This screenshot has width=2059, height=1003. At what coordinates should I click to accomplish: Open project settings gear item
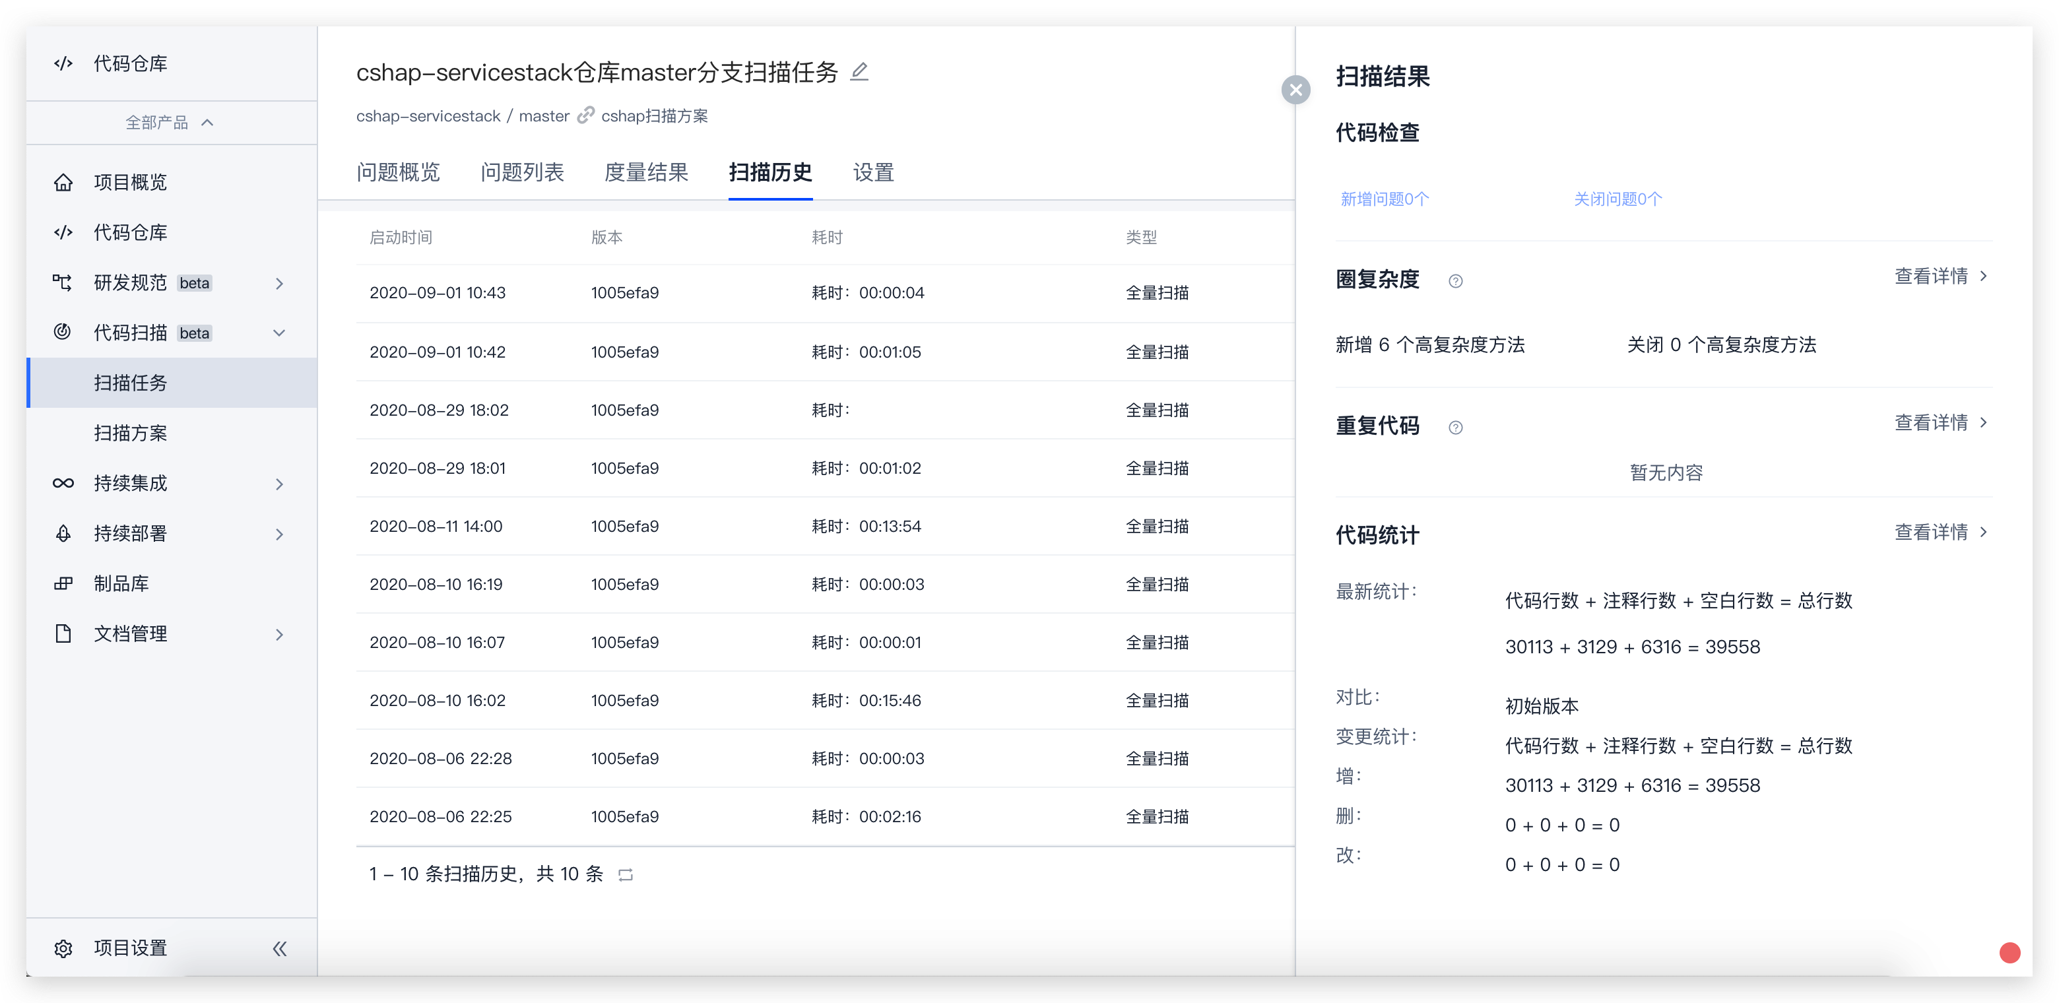[x=129, y=949]
